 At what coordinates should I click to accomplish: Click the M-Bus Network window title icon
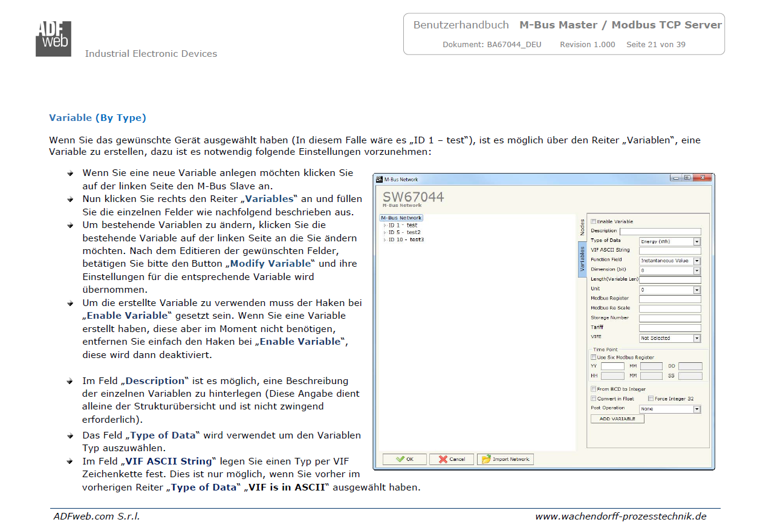pyautogui.click(x=379, y=179)
